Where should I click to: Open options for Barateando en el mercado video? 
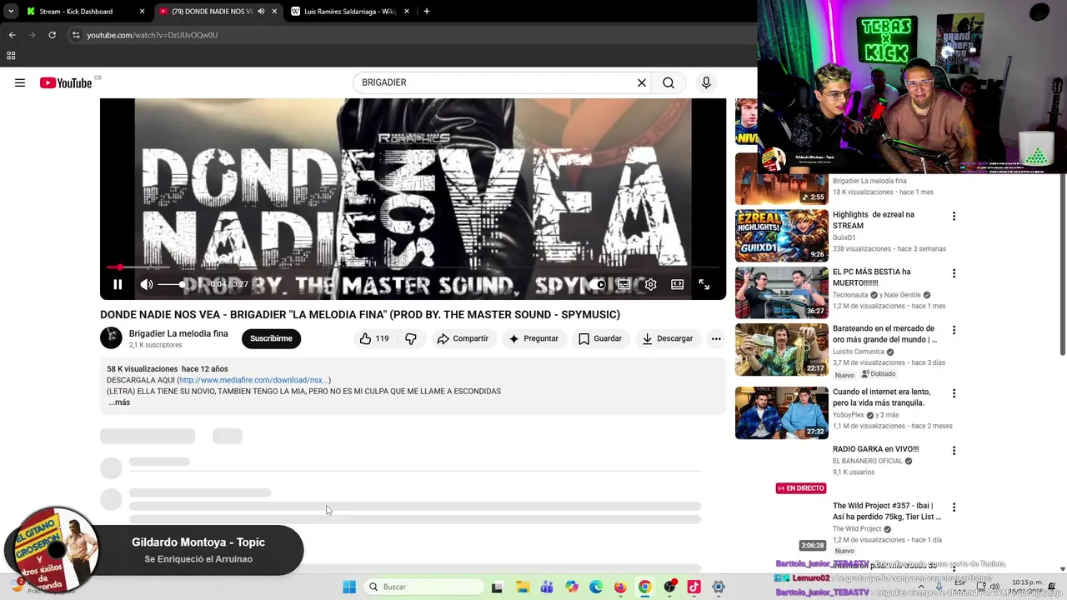[954, 330]
